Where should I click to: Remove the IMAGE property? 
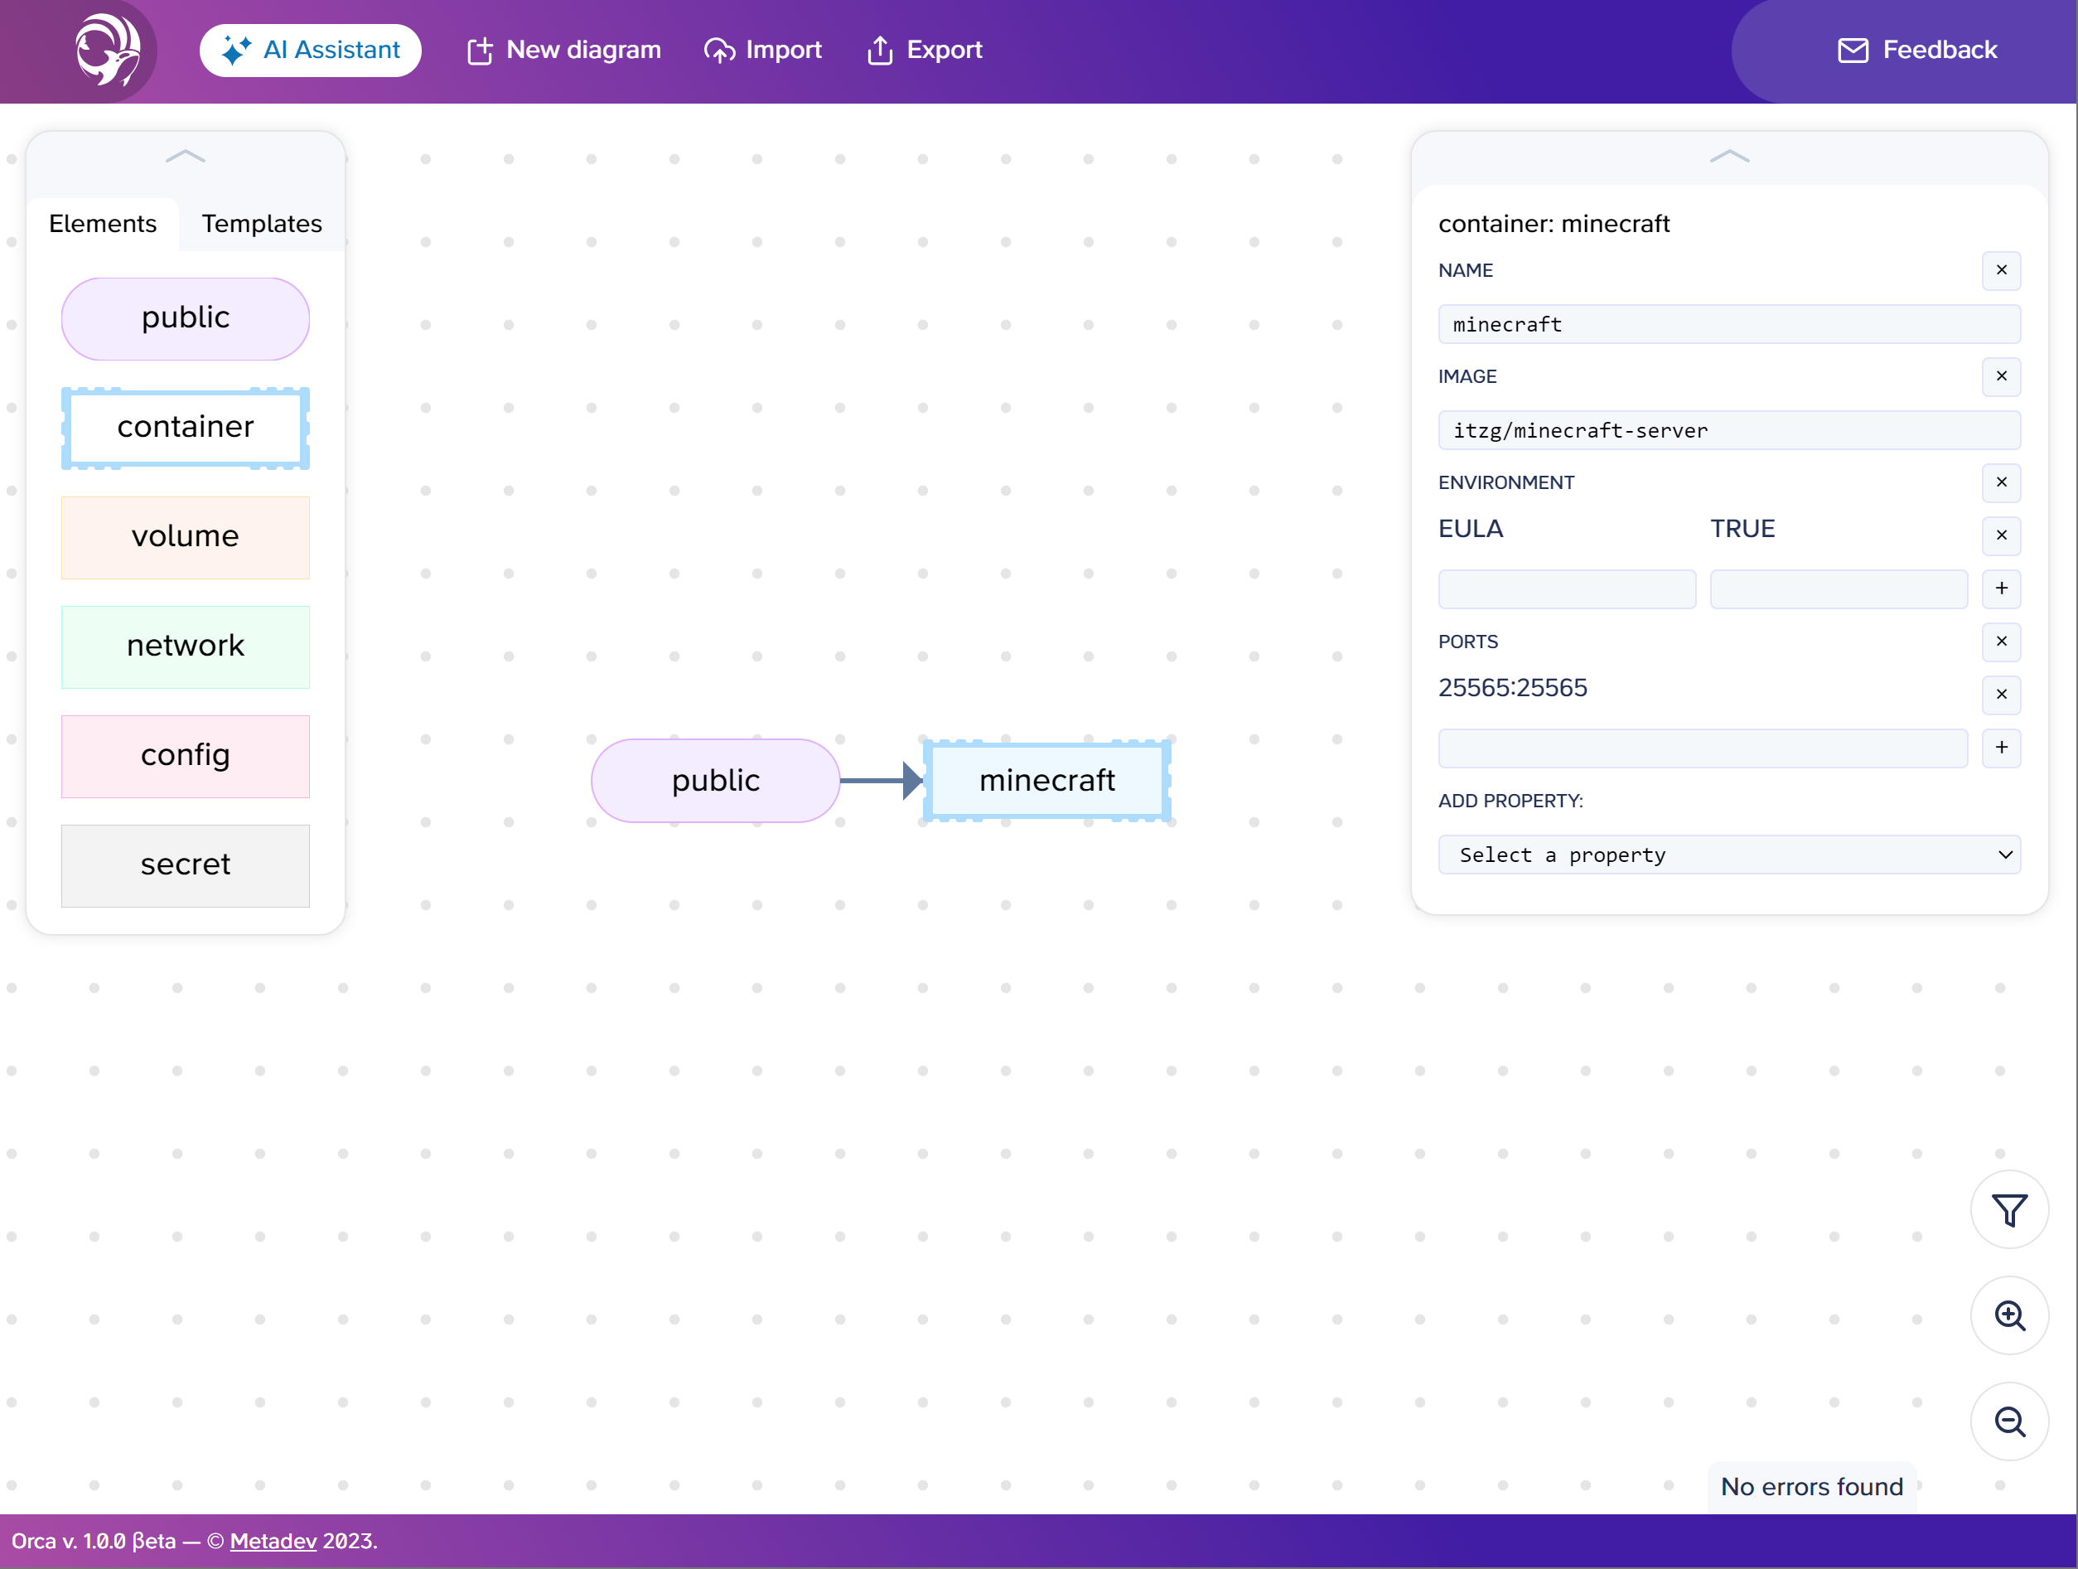[2002, 377]
